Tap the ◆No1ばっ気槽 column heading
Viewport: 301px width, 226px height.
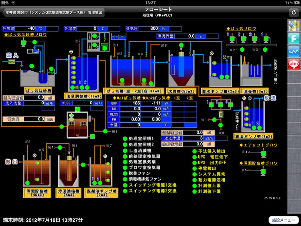[x=126, y=98]
